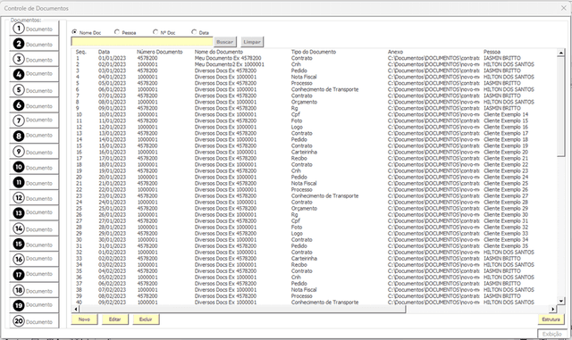Click 'Orçamento' in row 8

[304, 102]
